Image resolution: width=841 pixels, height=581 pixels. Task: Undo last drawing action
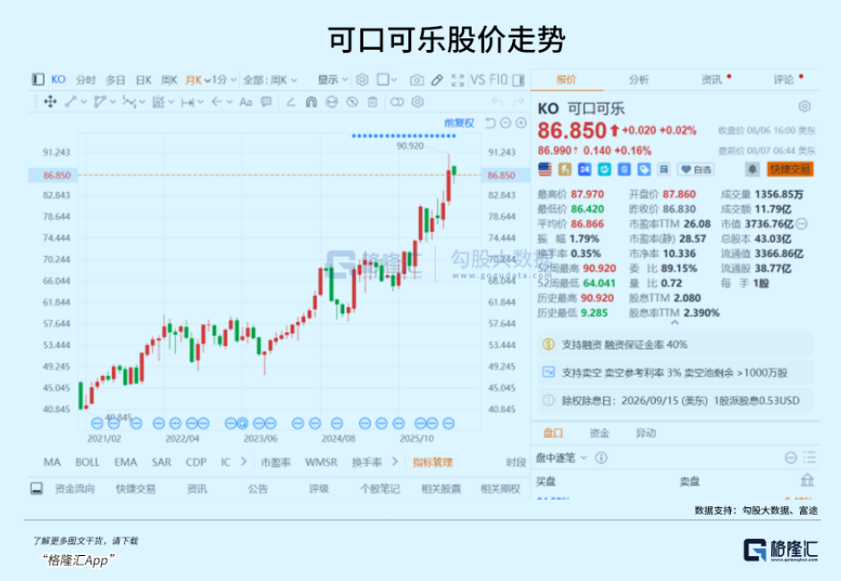point(498,102)
